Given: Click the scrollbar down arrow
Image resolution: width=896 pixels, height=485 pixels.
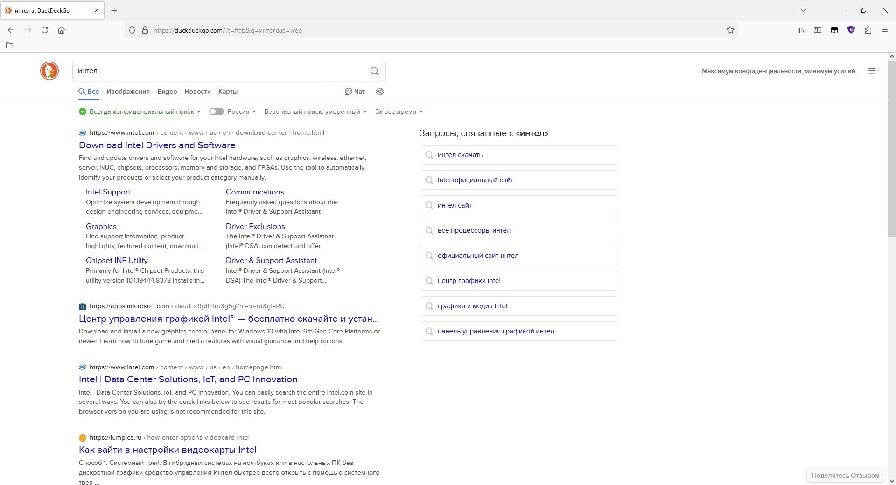Looking at the screenshot, I should click(x=892, y=481).
